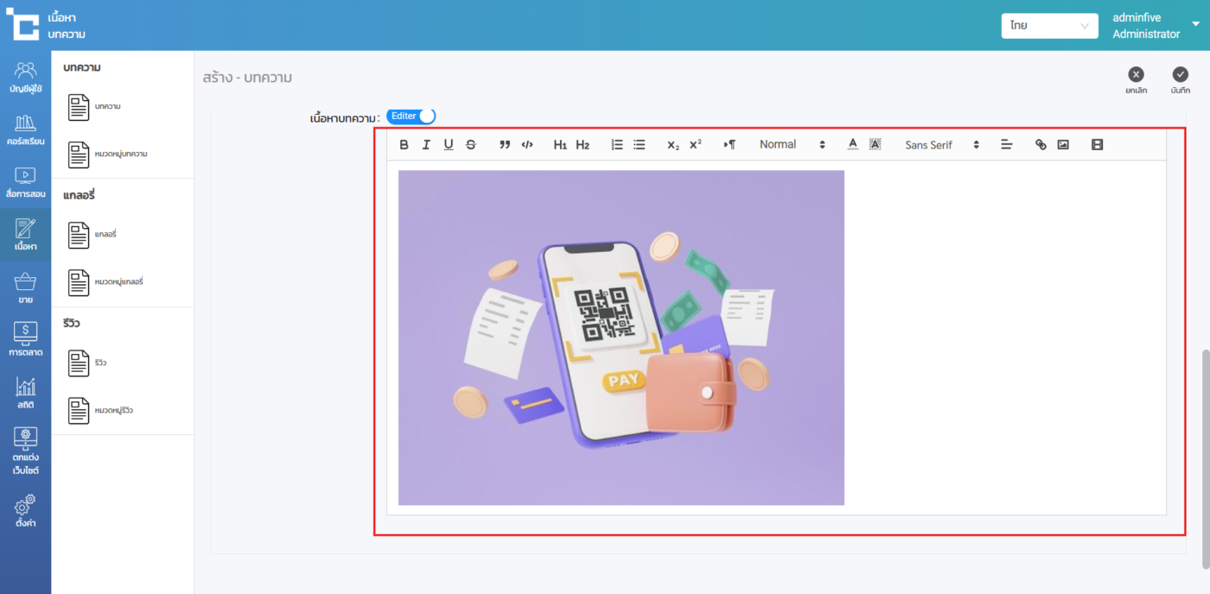
Task: Start an ordered numbered list
Action: click(x=617, y=145)
